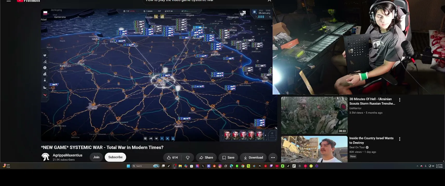Open Inside the Country Israel thumbnail
Viewport: 445px width, 186px height.
pos(314,149)
